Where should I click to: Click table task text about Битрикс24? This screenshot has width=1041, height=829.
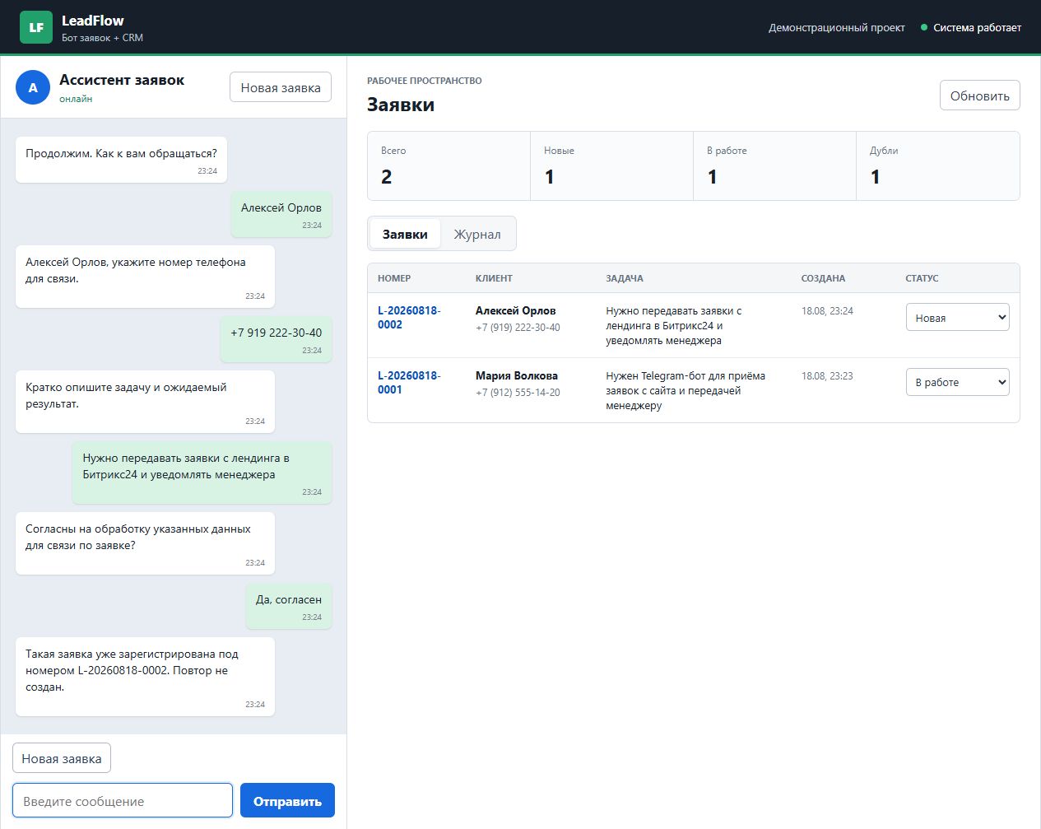pyautogui.click(x=674, y=325)
